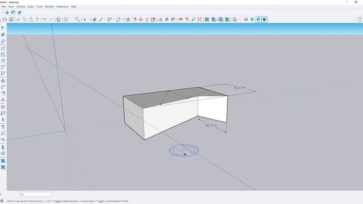Choose the Arc tool in top toolbar
Viewport: 363px width, 204px height.
[109, 19]
